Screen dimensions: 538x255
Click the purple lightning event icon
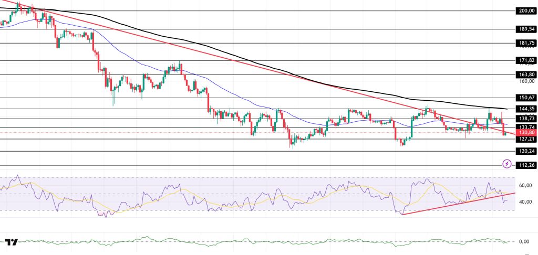[506, 164]
